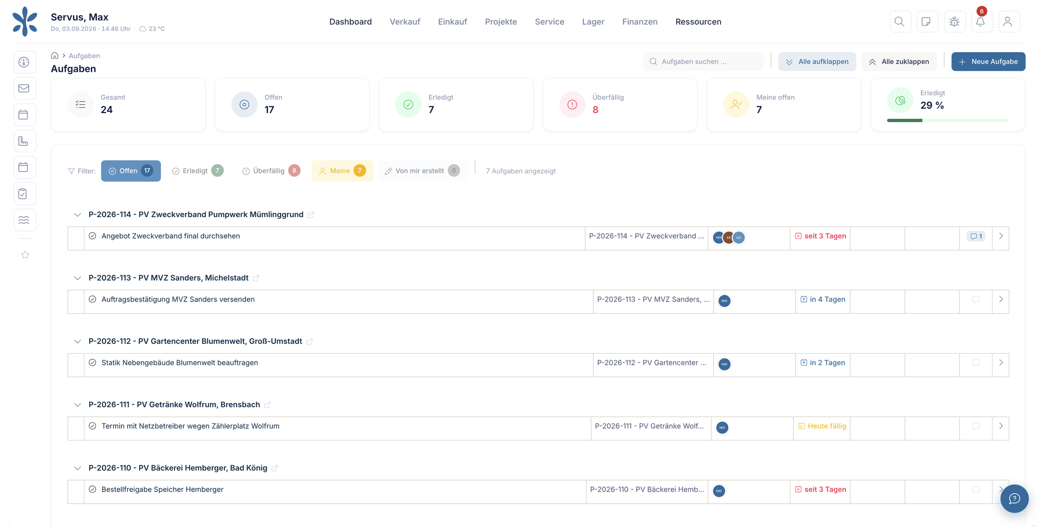Viewport: 1042px width, 526px height.
Task: Open the clock dashboard sidebar icon
Action: [24, 62]
